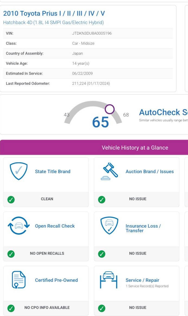Click green check next to NO OPEN RECALLS
This screenshot has height=316, width=188.
coord(11,254)
